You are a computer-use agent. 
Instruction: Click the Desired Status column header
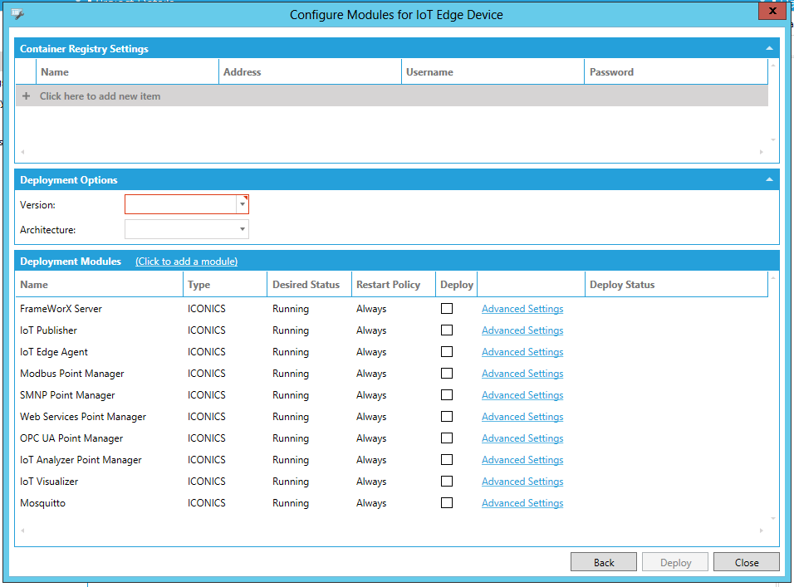click(x=306, y=285)
